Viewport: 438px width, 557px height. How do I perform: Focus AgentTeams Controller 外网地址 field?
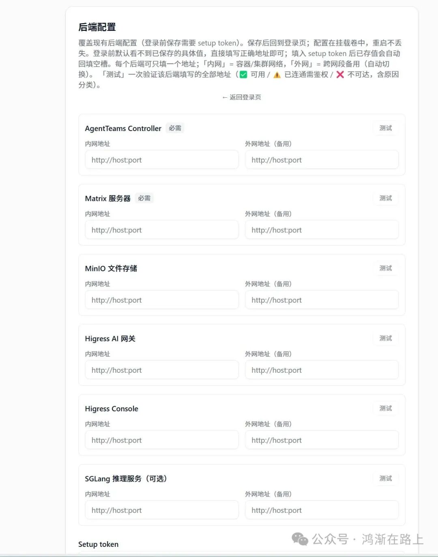click(x=322, y=160)
